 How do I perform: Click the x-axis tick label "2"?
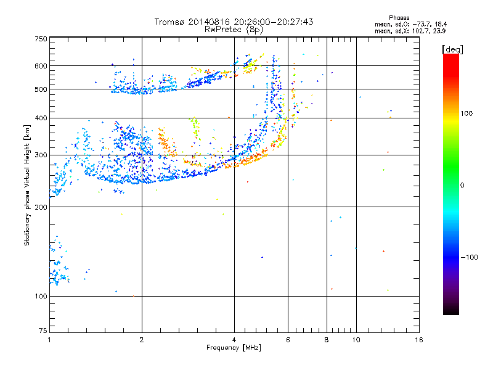tap(142, 340)
